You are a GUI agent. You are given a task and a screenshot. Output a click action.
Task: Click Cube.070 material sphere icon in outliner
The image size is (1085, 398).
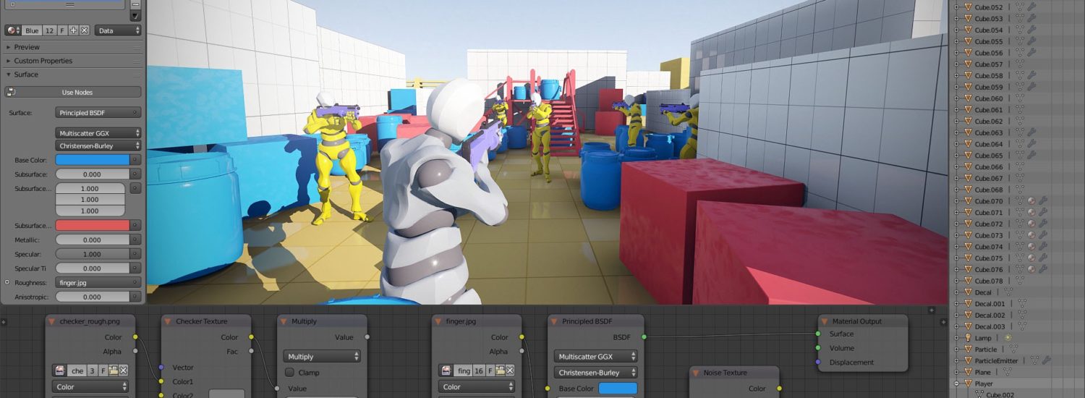click(1031, 201)
